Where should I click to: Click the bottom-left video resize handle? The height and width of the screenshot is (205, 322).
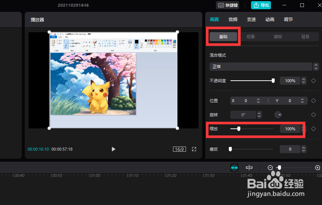(x=49, y=128)
